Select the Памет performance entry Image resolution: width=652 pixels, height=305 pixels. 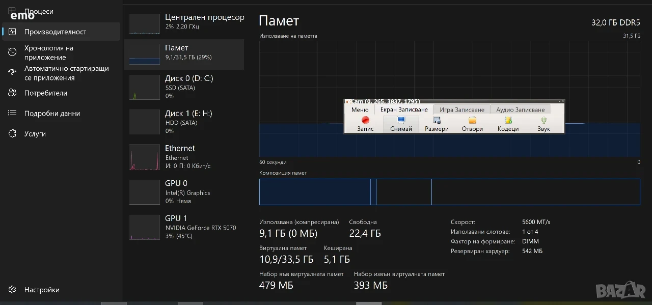(184, 54)
